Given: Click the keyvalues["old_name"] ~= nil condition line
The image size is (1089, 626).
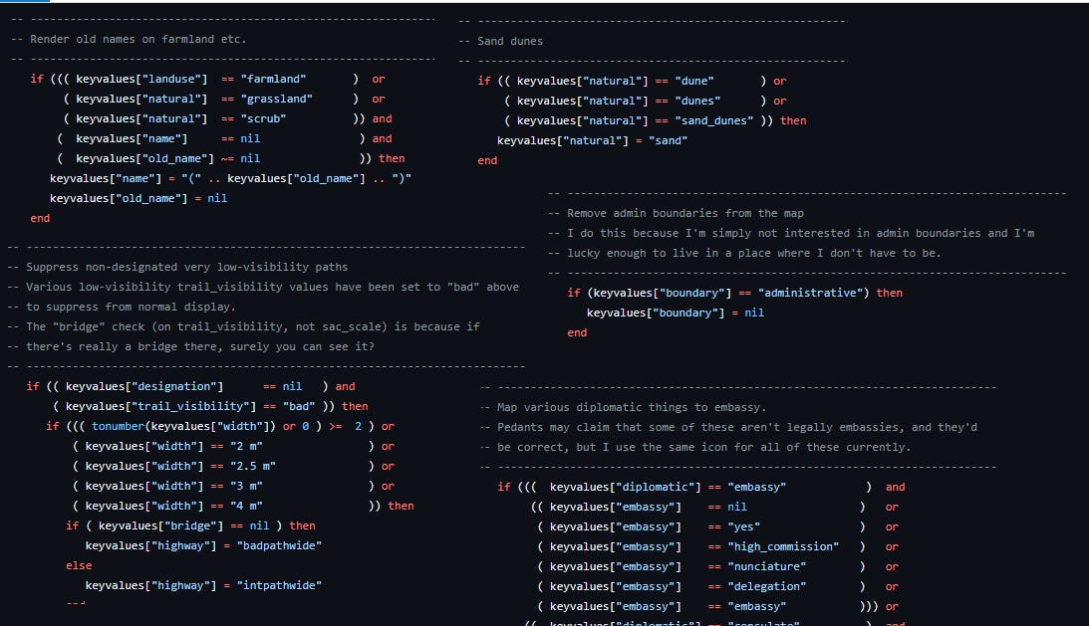Looking at the screenshot, I should coord(230,158).
